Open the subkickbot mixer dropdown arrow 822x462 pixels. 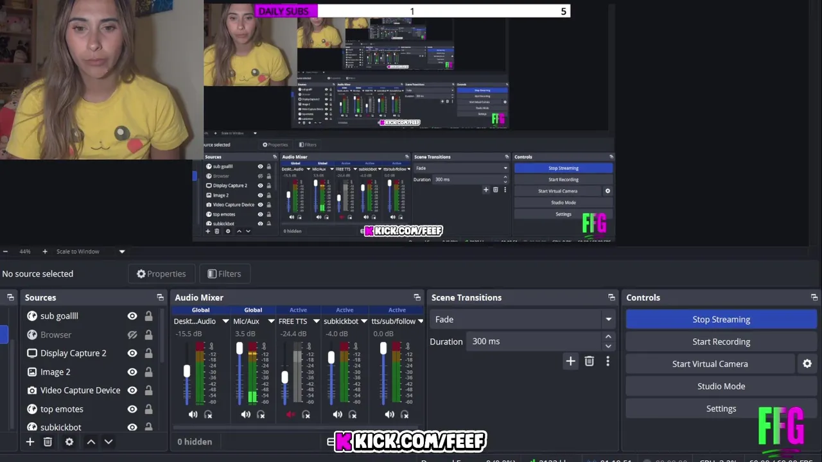click(x=363, y=321)
